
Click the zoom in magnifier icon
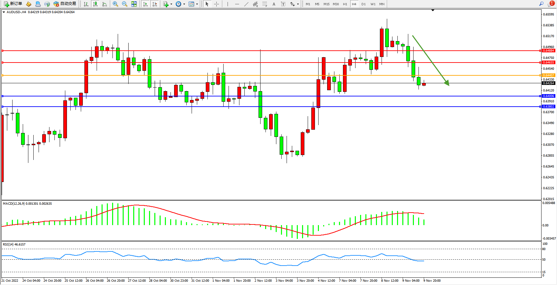click(115, 4)
